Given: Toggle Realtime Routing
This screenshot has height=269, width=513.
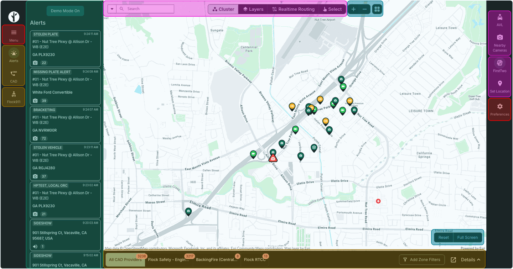Looking at the screenshot, I should click(293, 9).
